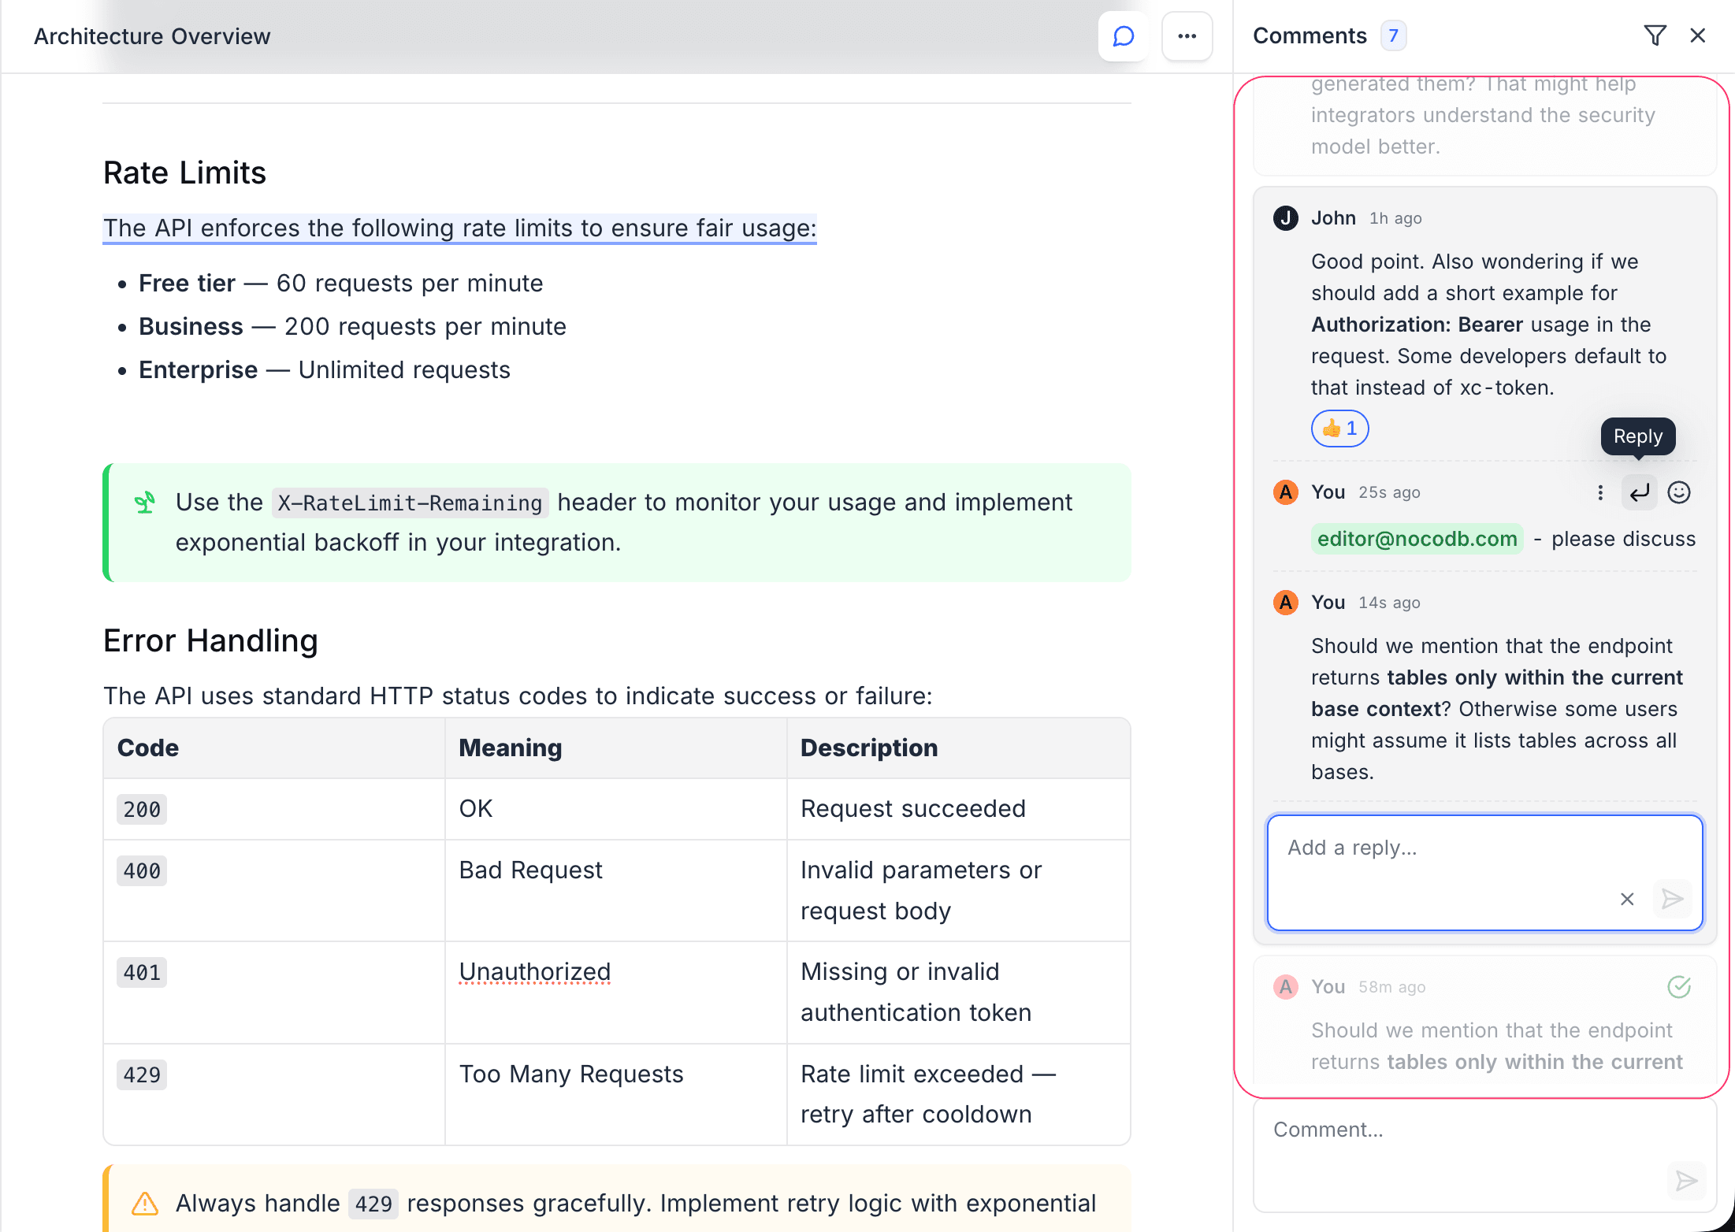Open the comments filter

click(1655, 35)
